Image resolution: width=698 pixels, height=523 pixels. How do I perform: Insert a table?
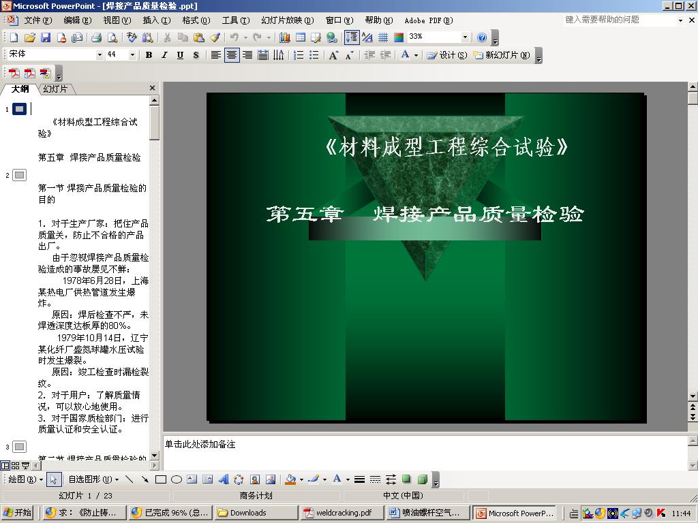(301, 38)
